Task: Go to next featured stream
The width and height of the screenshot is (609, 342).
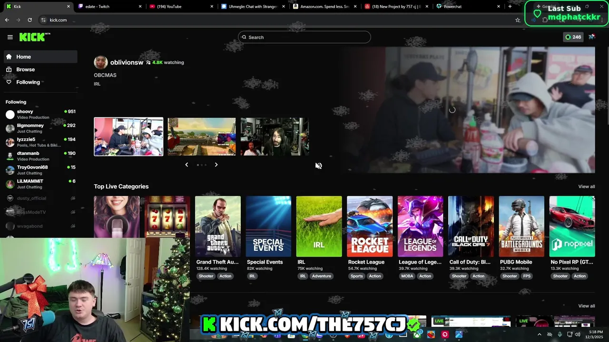Action: point(216,165)
